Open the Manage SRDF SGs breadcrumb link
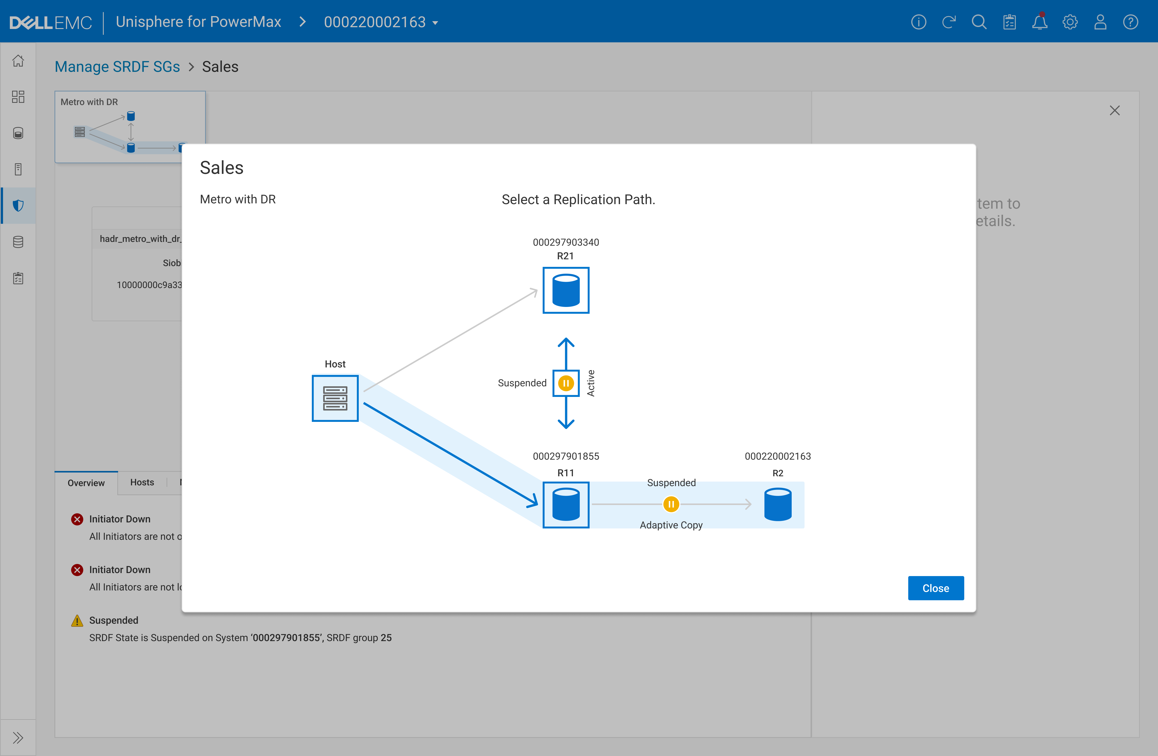This screenshot has width=1158, height=756. click(x=117, y=67)
